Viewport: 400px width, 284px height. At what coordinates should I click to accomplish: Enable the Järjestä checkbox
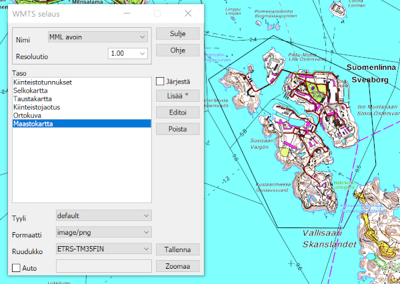click(x=160, y=82)
